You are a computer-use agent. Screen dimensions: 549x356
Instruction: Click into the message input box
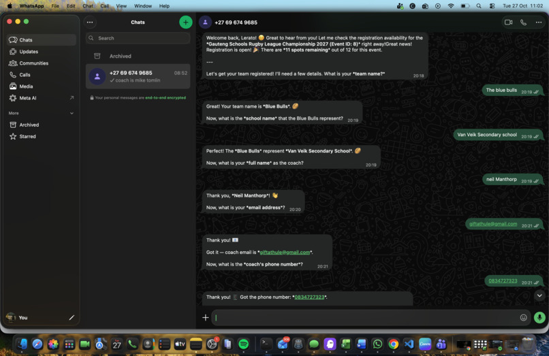(x=364, y=317)
